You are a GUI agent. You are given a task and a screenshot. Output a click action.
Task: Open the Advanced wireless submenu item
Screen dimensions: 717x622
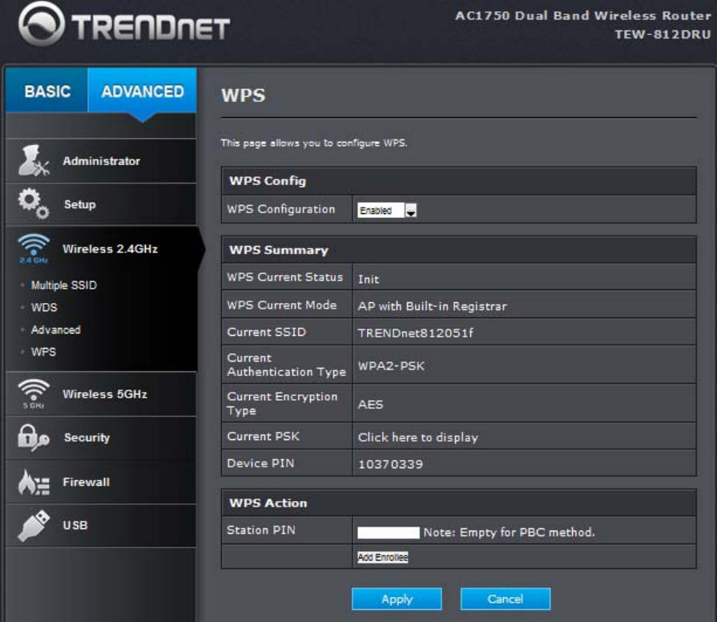tap(55, 329)
